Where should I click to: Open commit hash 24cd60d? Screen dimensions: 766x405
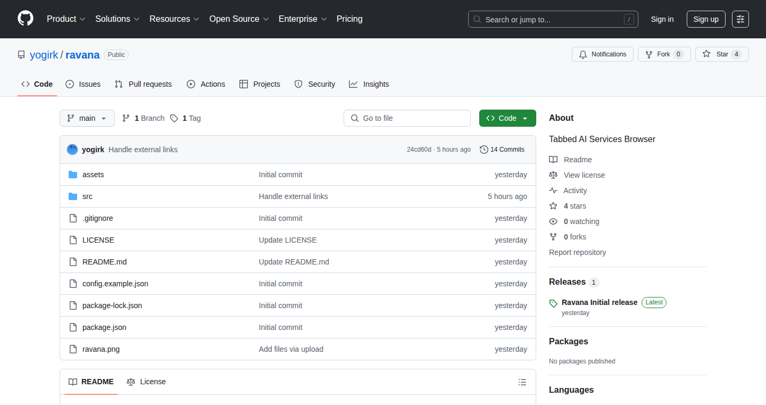(x=419, y=150)
